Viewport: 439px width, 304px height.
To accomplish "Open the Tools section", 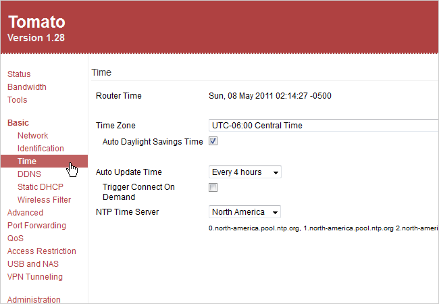I will click(18, 100).
